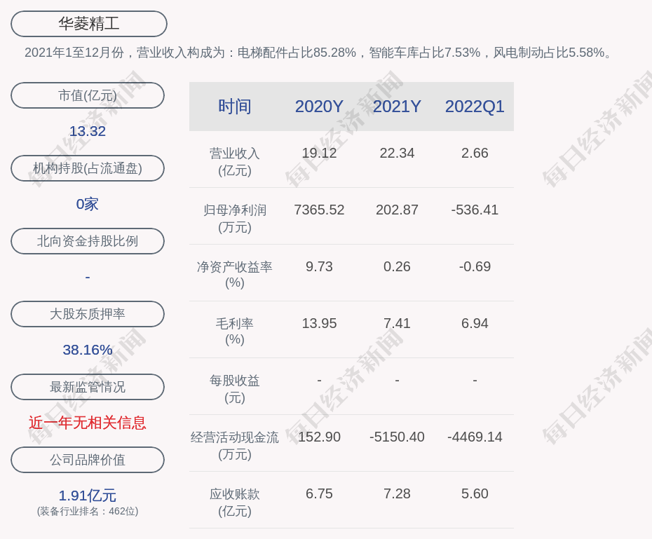Click the pledge rate value 38.16%

pyautogui.click(x=88, y=350)
